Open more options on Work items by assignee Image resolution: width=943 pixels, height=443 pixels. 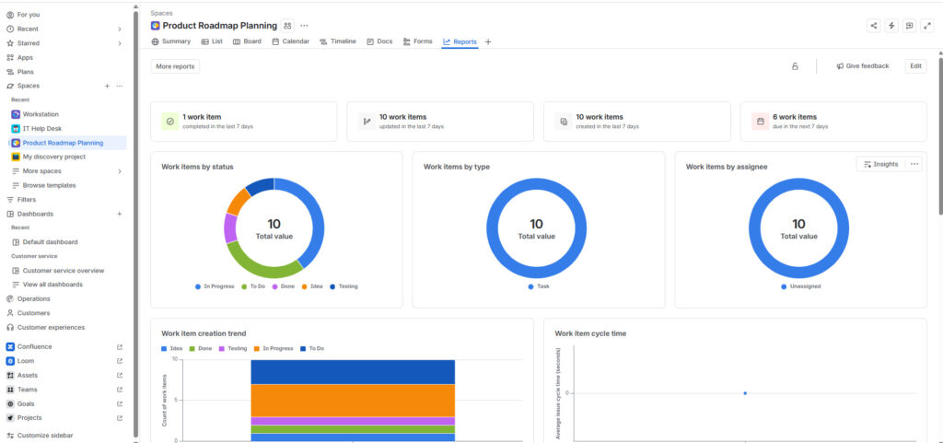click(x=914, y=164)
